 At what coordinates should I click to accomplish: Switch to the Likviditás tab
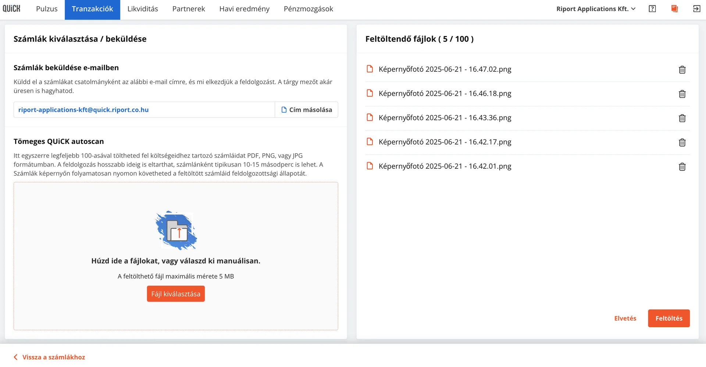click(x=143, y=9)
